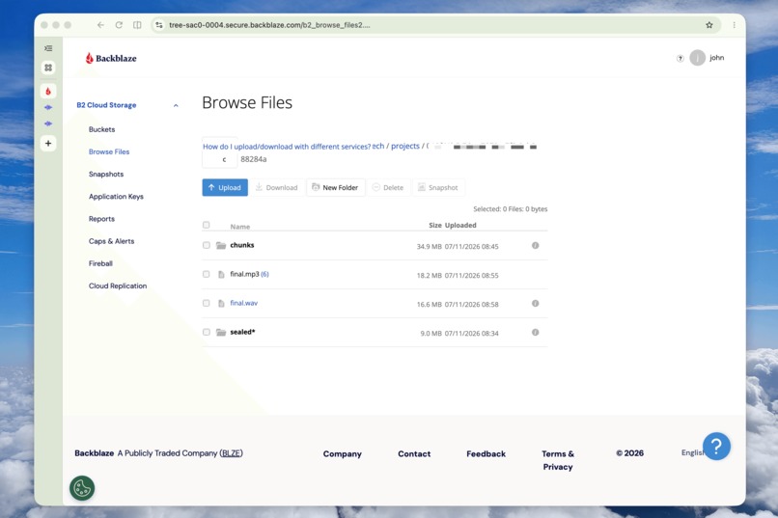Show info for sealed* folder
Viewport: 778px width, 518px height.
[536, 332]
